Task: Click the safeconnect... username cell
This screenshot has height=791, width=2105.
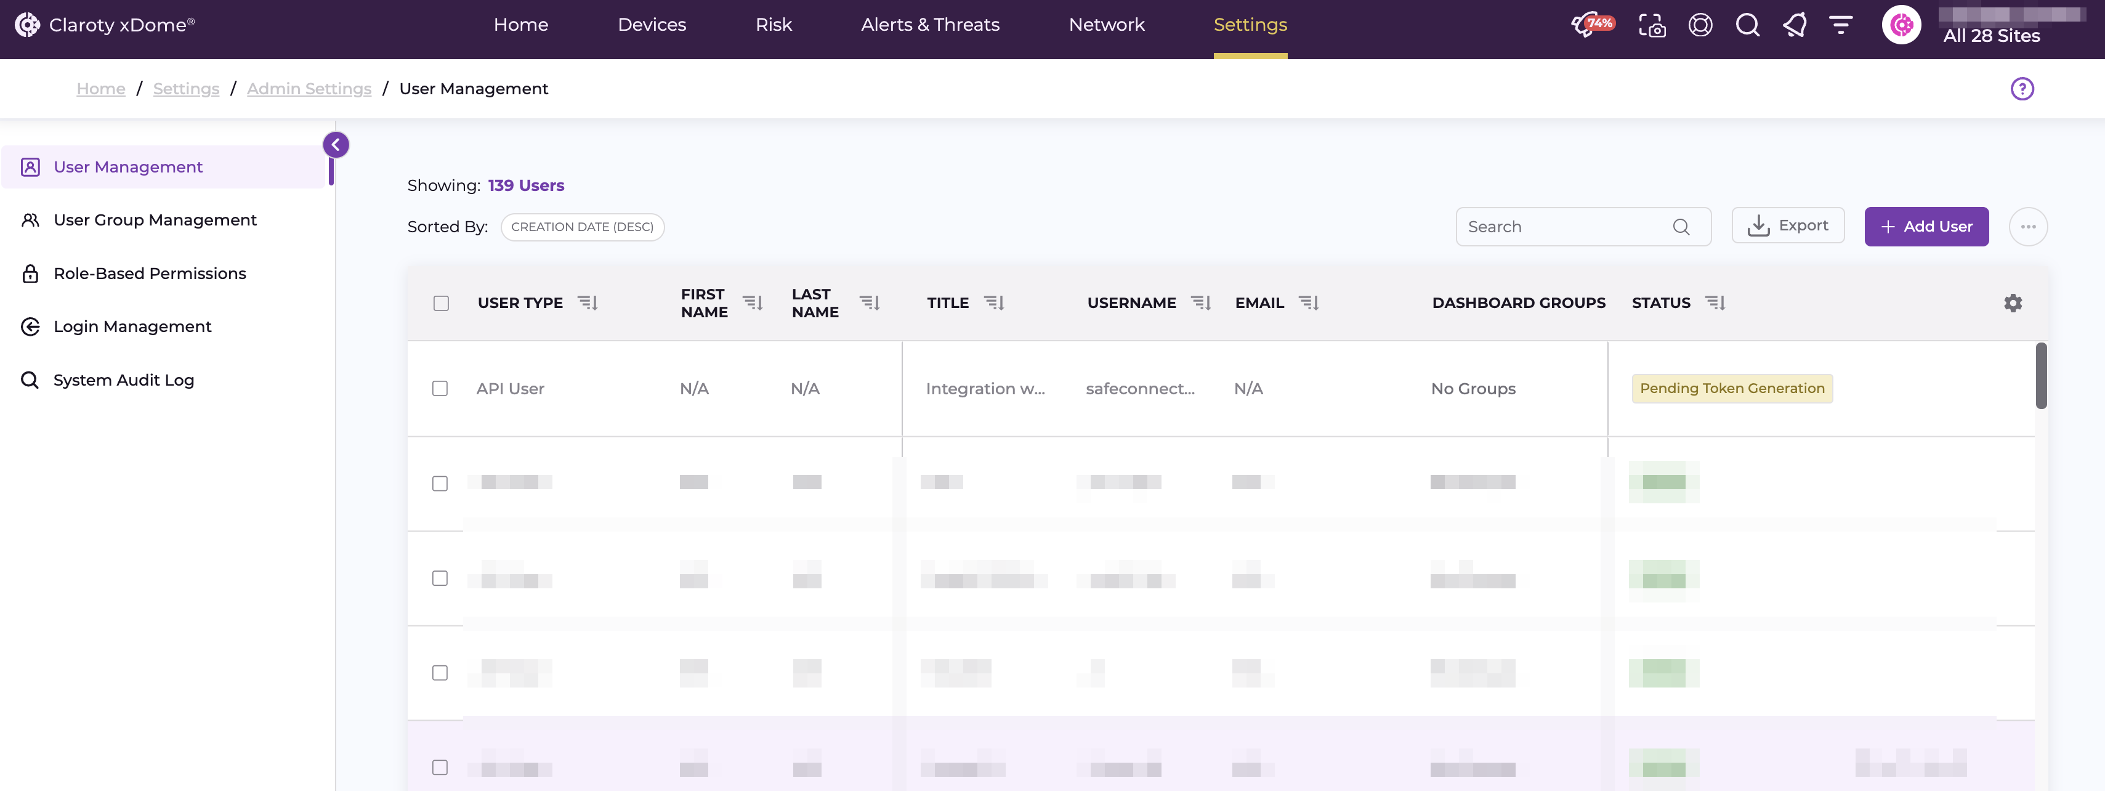Action: pyautogui.click(x=1140, y=389)
